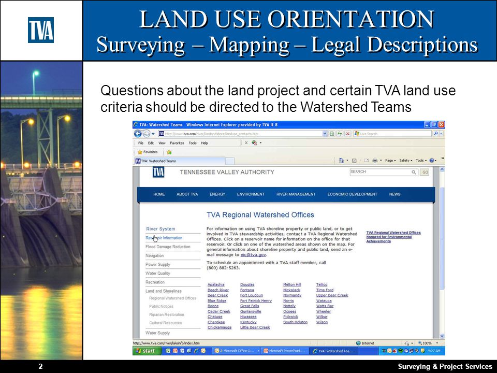Viewport: 497px width, 373px height.
Task: Open the RIVER MANAGEMENT navigation item
Action: pyautogui.click(x=296, y=194)
